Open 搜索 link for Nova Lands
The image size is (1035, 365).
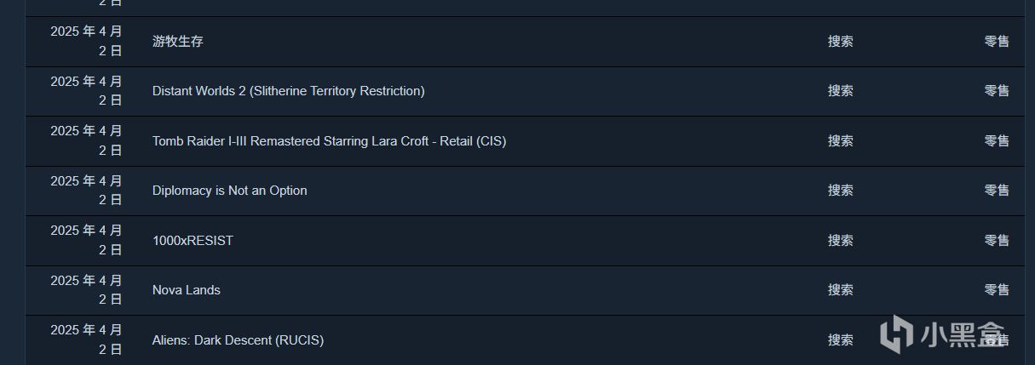[840, 290]
